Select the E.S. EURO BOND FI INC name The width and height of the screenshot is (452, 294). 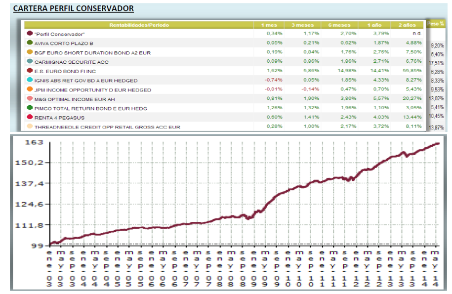click(x=65, y=72)
